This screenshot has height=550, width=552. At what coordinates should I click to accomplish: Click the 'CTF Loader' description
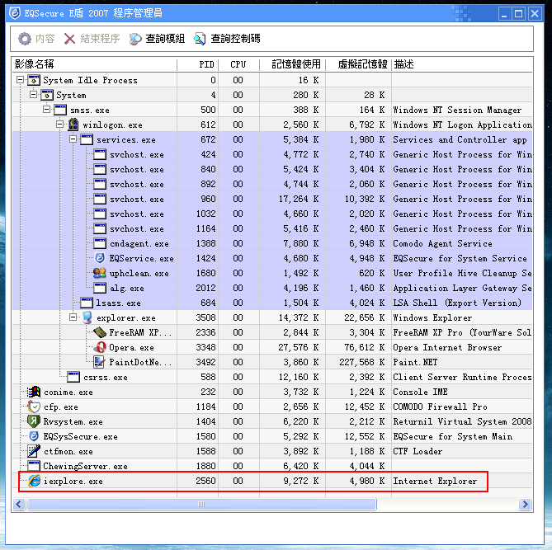(x=418, y=451)
